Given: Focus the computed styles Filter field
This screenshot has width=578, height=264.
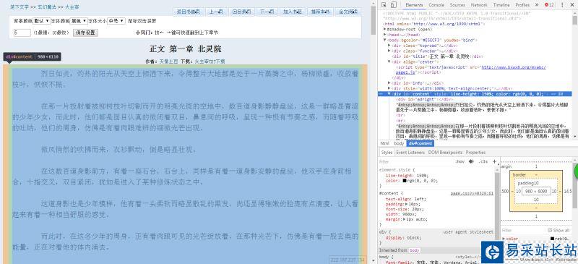Looking at the screenshot, I should 523,231.
